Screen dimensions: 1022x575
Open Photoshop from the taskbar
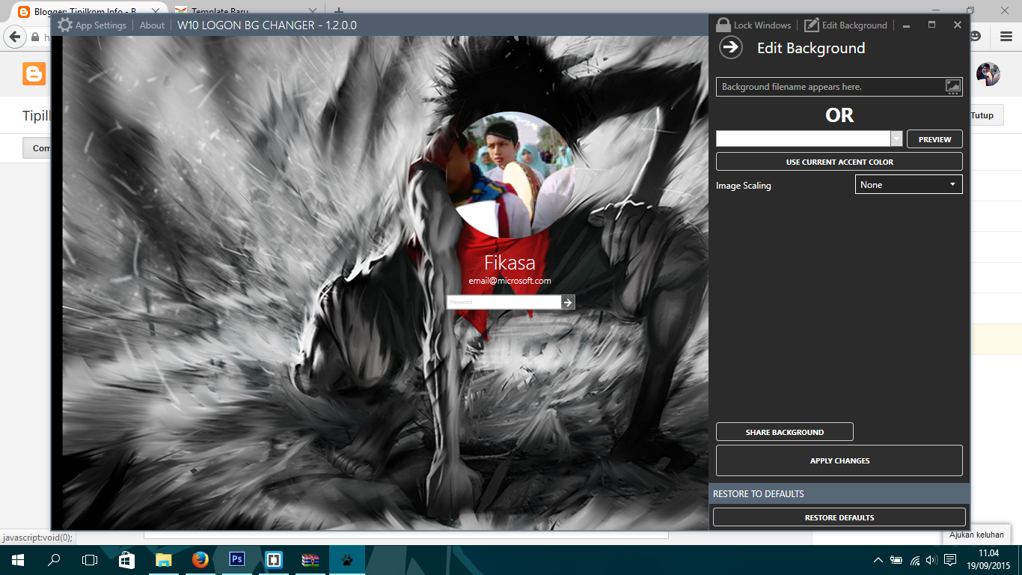236,559
